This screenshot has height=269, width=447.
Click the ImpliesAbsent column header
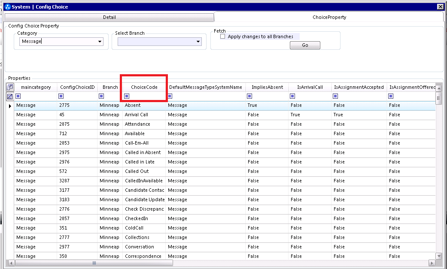click(267, 87)
